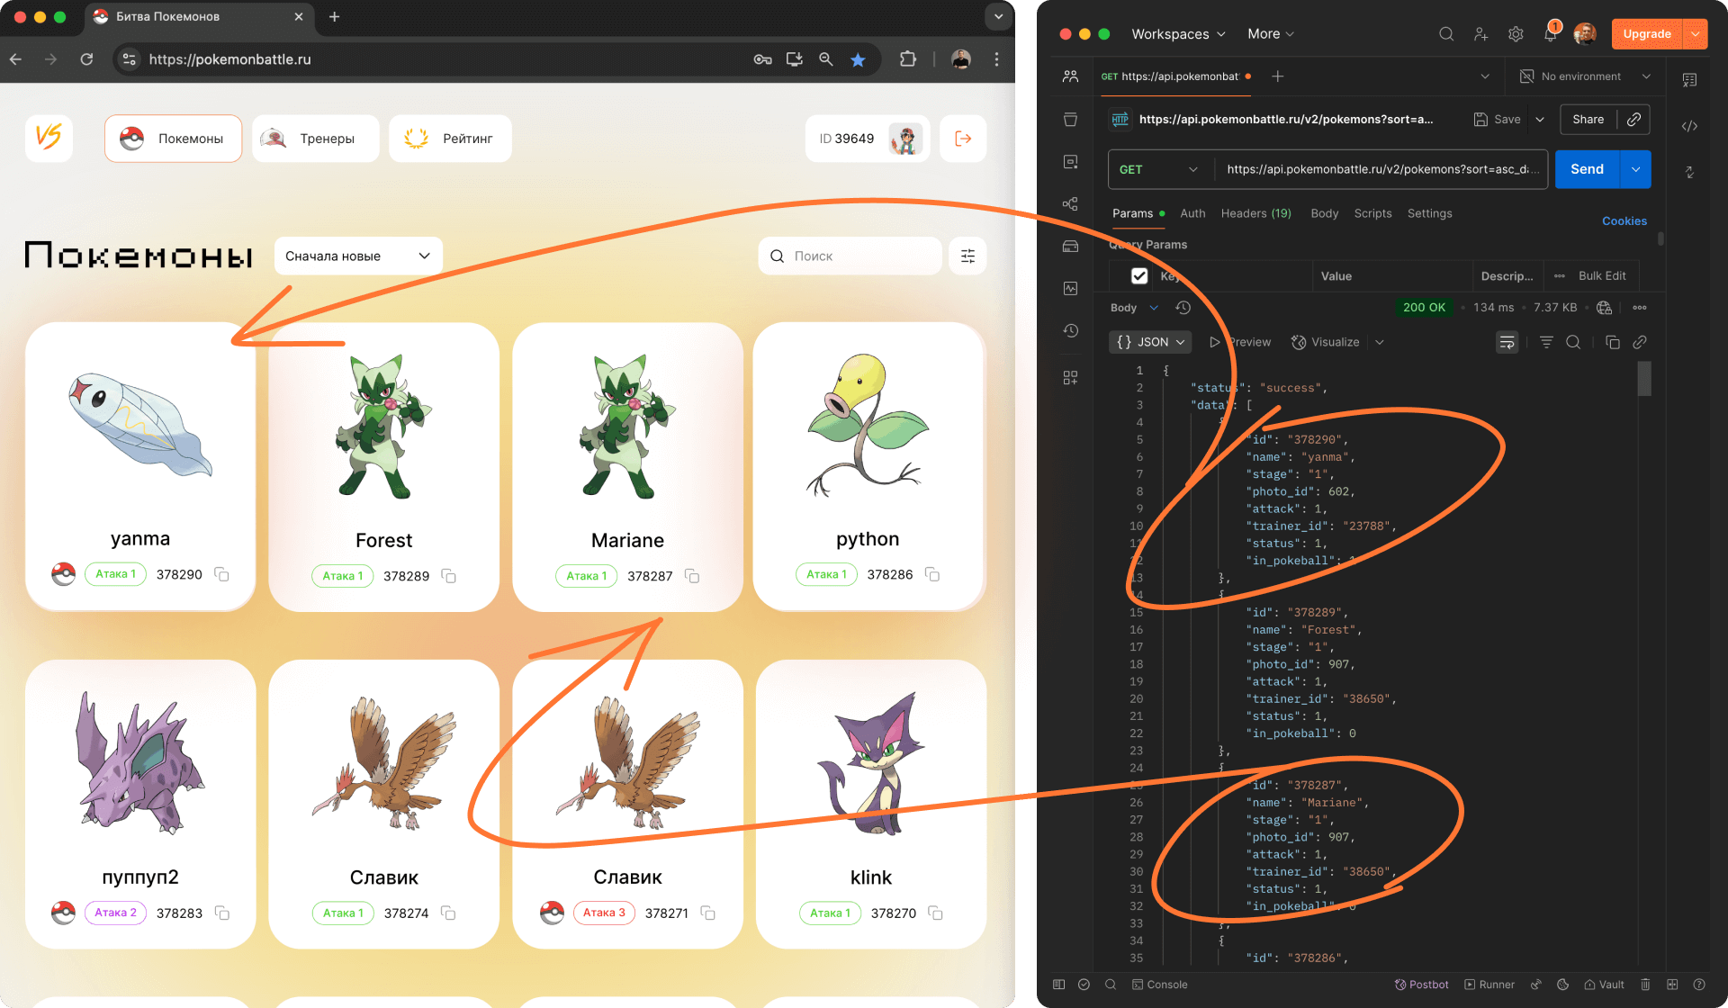Bookmark the page with star icon

coord(858,59)
